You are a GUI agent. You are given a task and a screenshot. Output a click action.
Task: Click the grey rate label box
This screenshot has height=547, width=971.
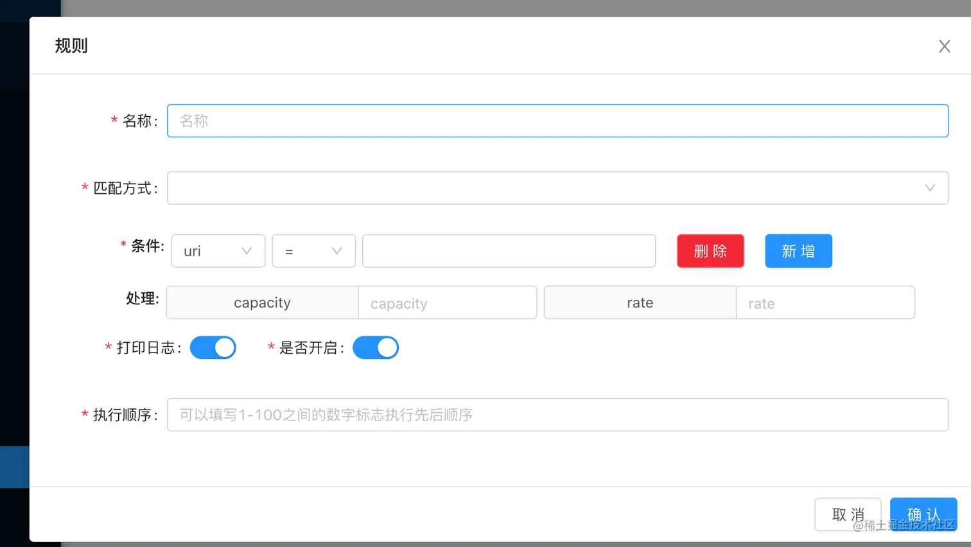640,303
